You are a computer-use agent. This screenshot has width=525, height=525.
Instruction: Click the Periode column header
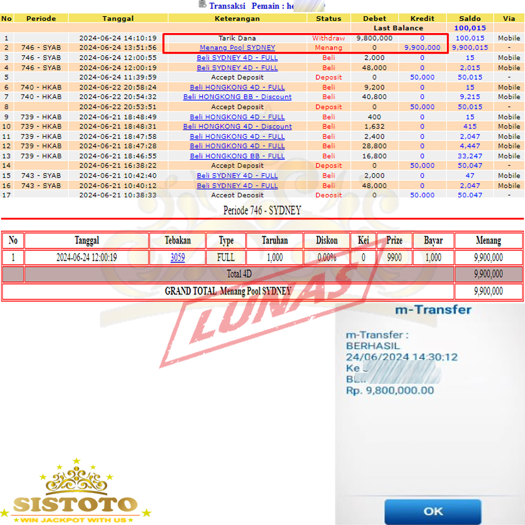(41, 18)
